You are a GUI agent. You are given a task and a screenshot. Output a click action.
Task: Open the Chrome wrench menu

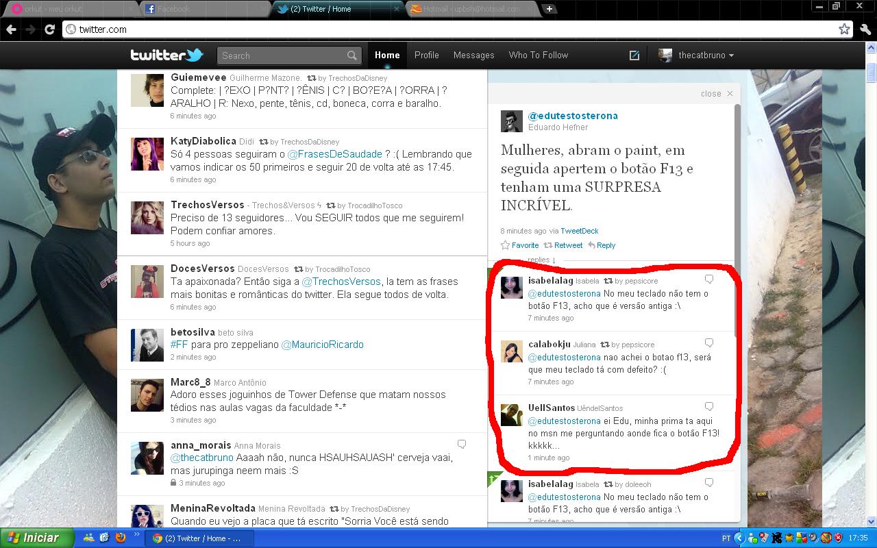tap(865, 29)
